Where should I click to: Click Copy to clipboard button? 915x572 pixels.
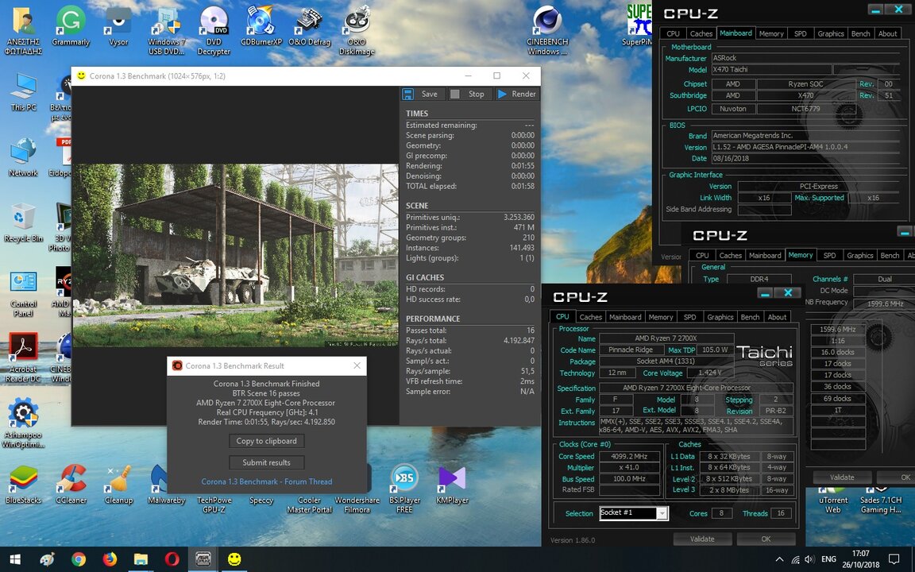point(267,441)
